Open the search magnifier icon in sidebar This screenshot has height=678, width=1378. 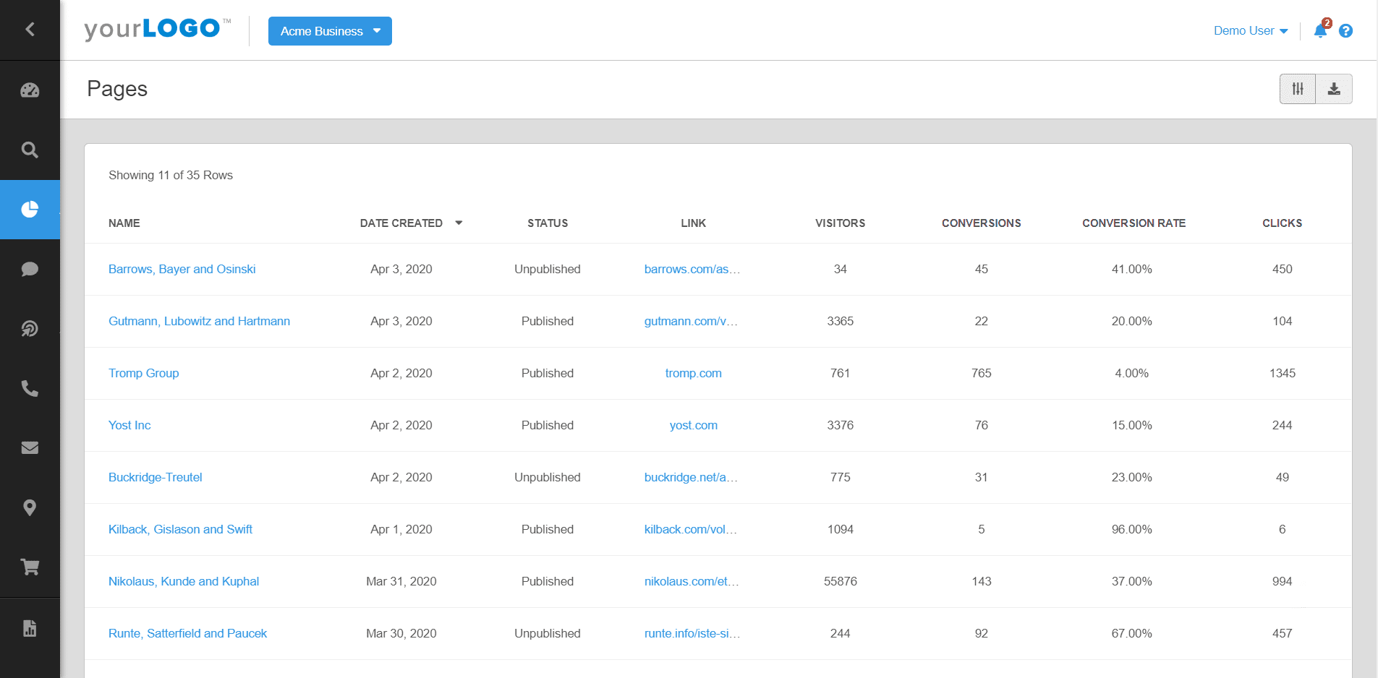(x=30, y=150)
